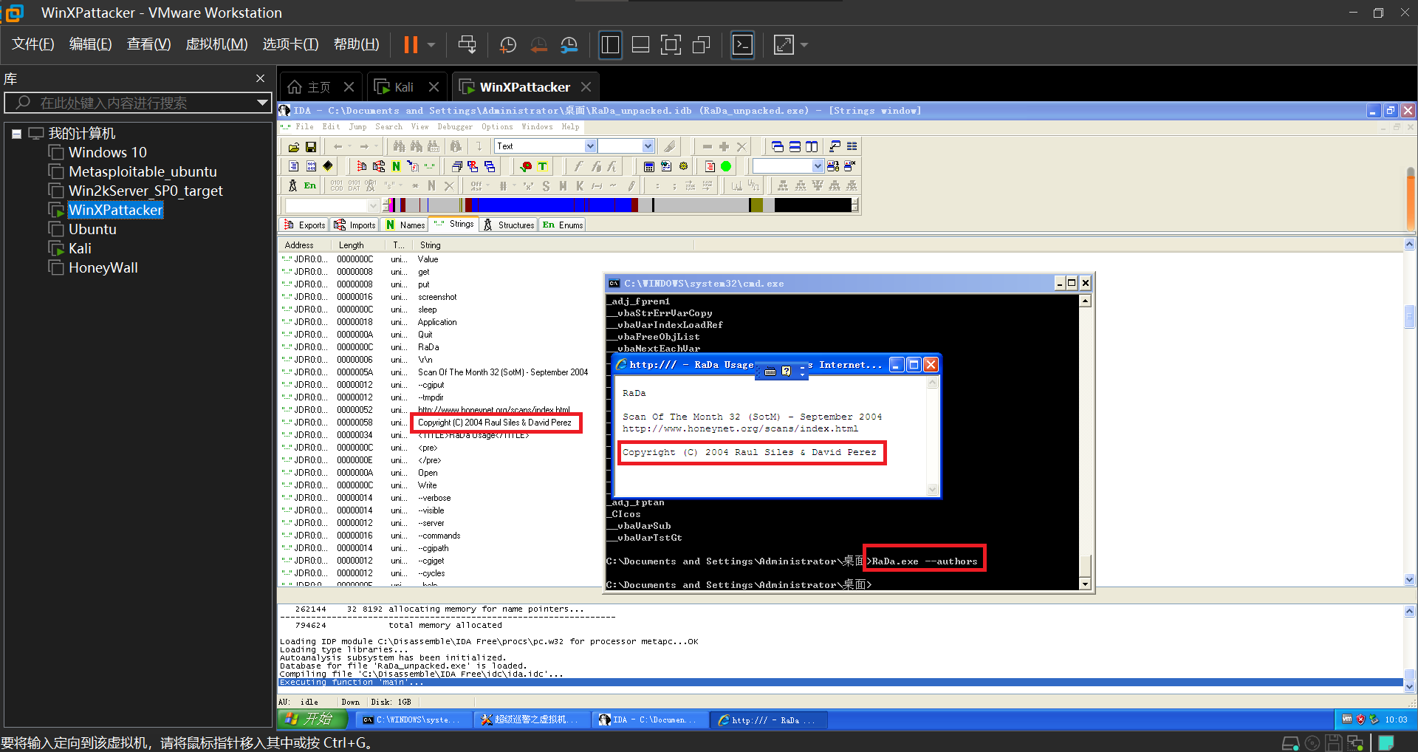1418x752 pixels.
Task: Click the red flower bookmark icon
Action: click(526, 166)
